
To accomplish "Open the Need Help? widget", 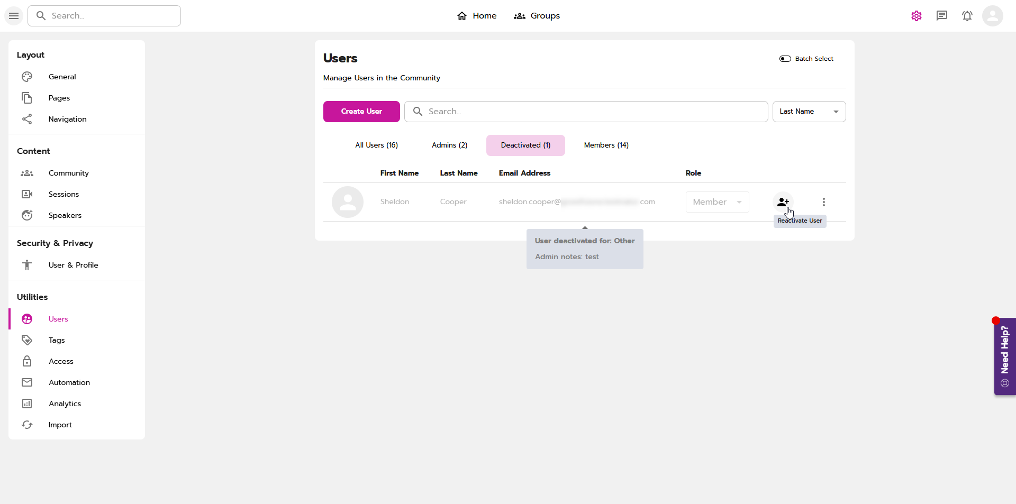I will (1004, 356).
